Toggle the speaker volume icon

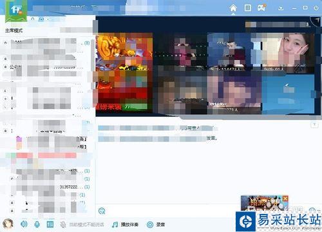pyautogui.click(x=24, y=224)
